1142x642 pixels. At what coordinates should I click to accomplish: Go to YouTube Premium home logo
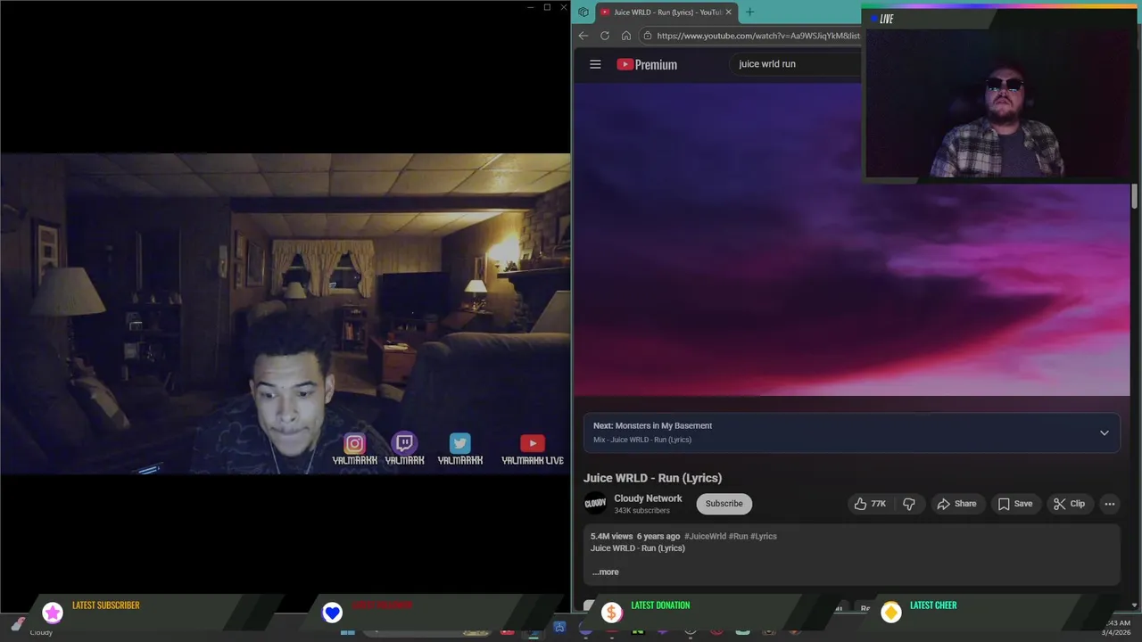tap(647, 64)
